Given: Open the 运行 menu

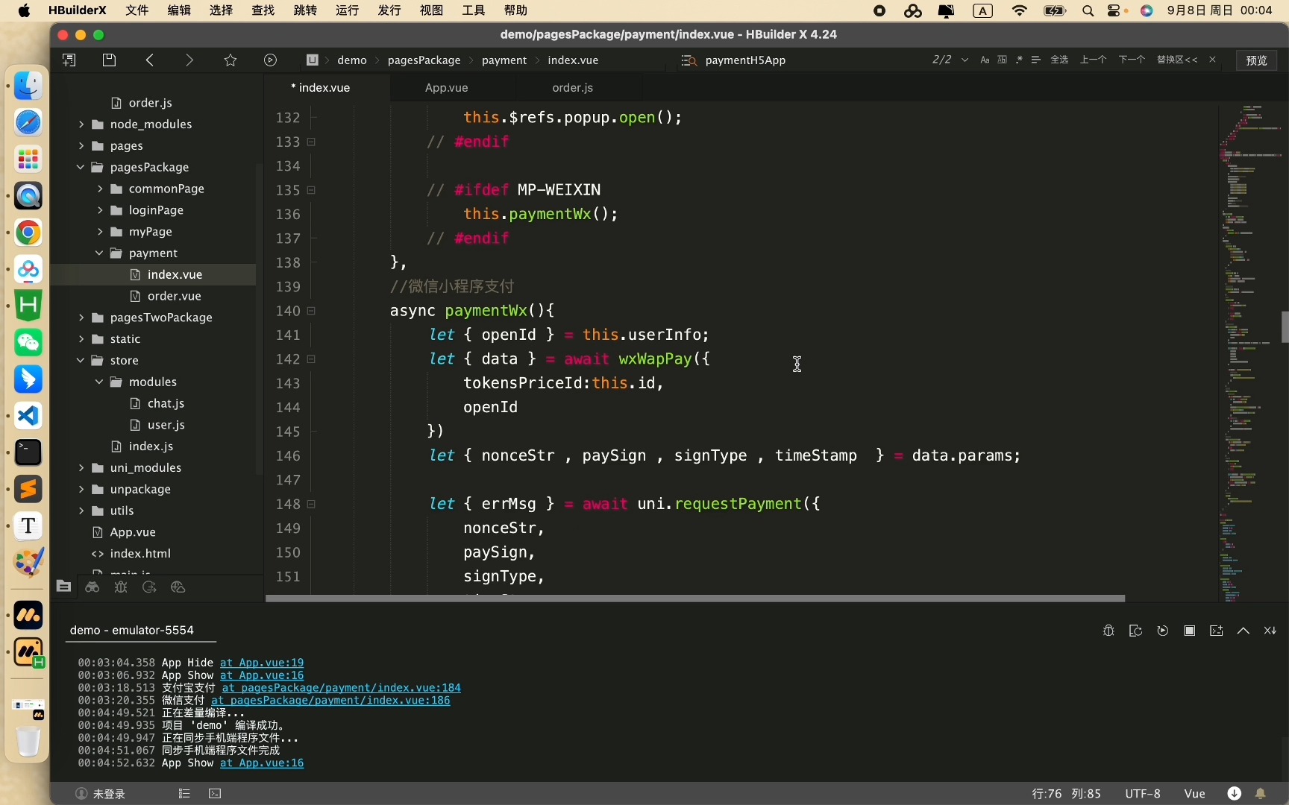Looking at the screenshot, I should 348,10.
